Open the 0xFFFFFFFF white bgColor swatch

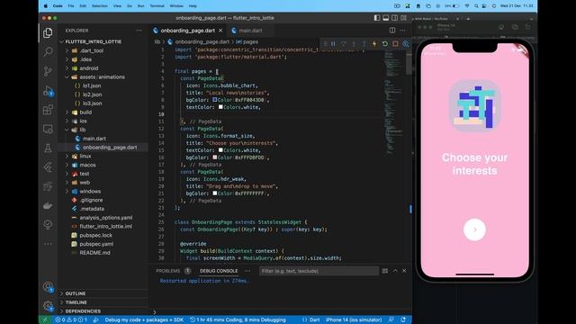(x=214, y=193)
